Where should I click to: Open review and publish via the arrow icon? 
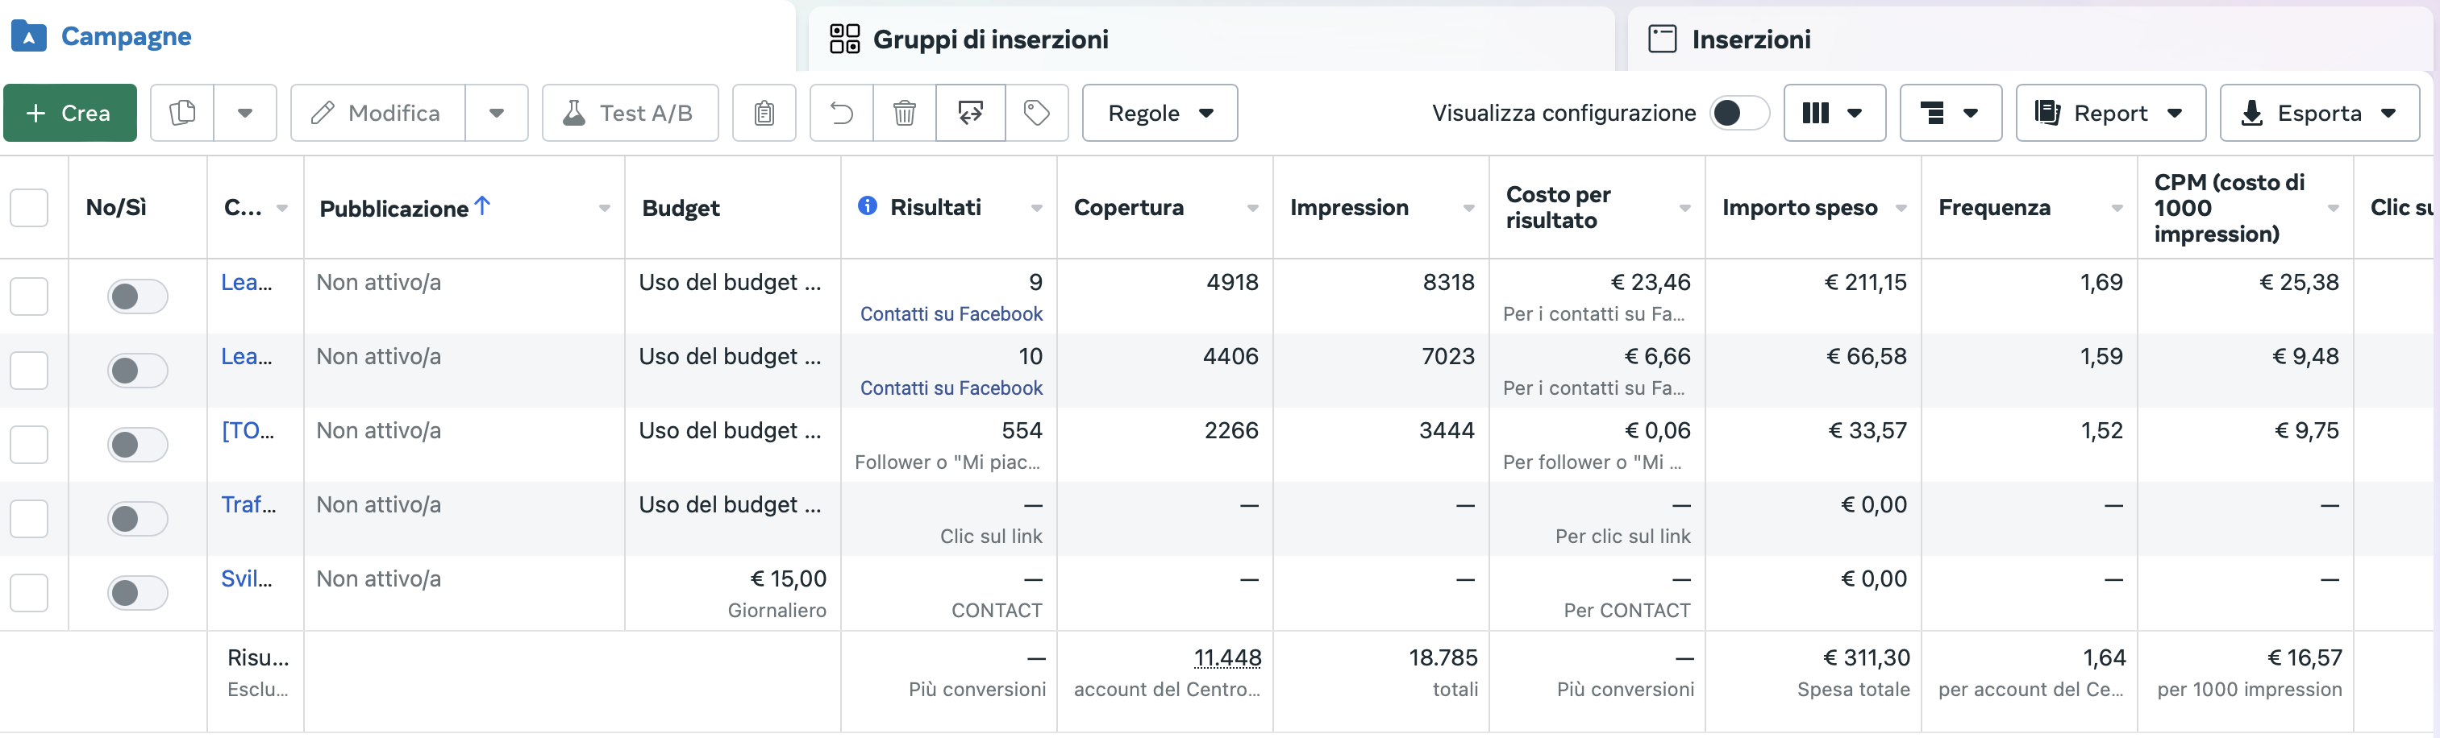970,113
